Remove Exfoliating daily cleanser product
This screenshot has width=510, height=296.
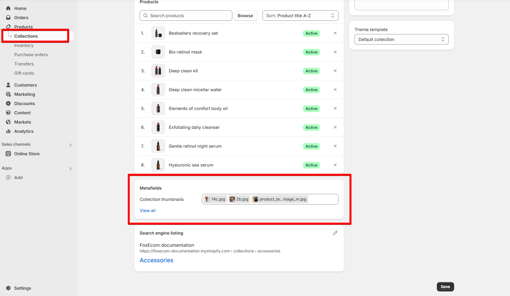coord(335,127)
